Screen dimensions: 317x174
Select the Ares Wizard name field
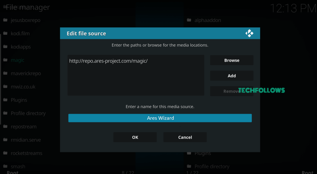pyautogui.click(x=160, y=118)
